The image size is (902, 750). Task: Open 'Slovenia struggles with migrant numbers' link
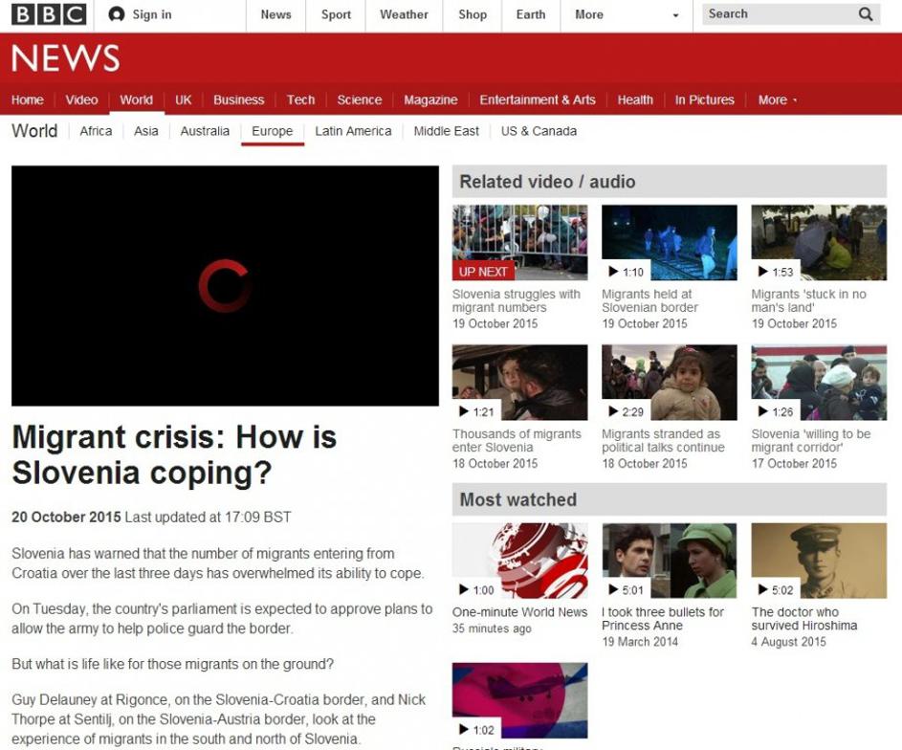[x=516, y=301]
